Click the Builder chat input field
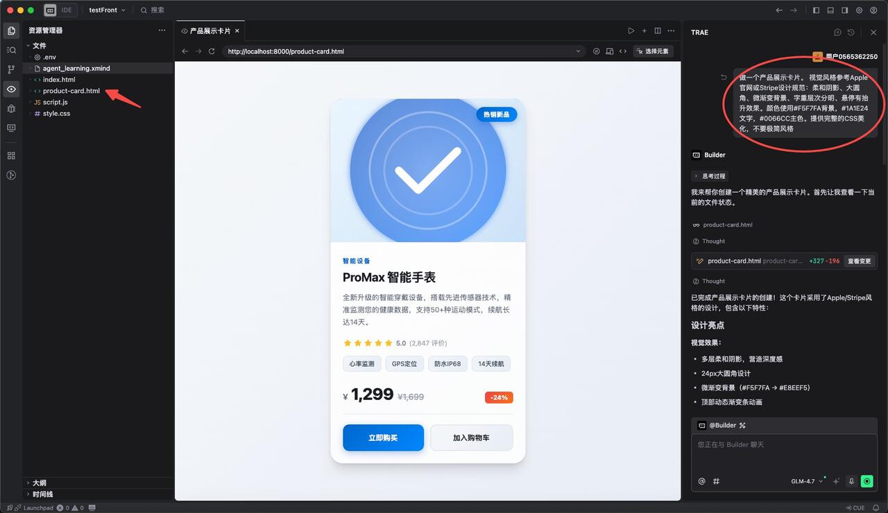 784,451
